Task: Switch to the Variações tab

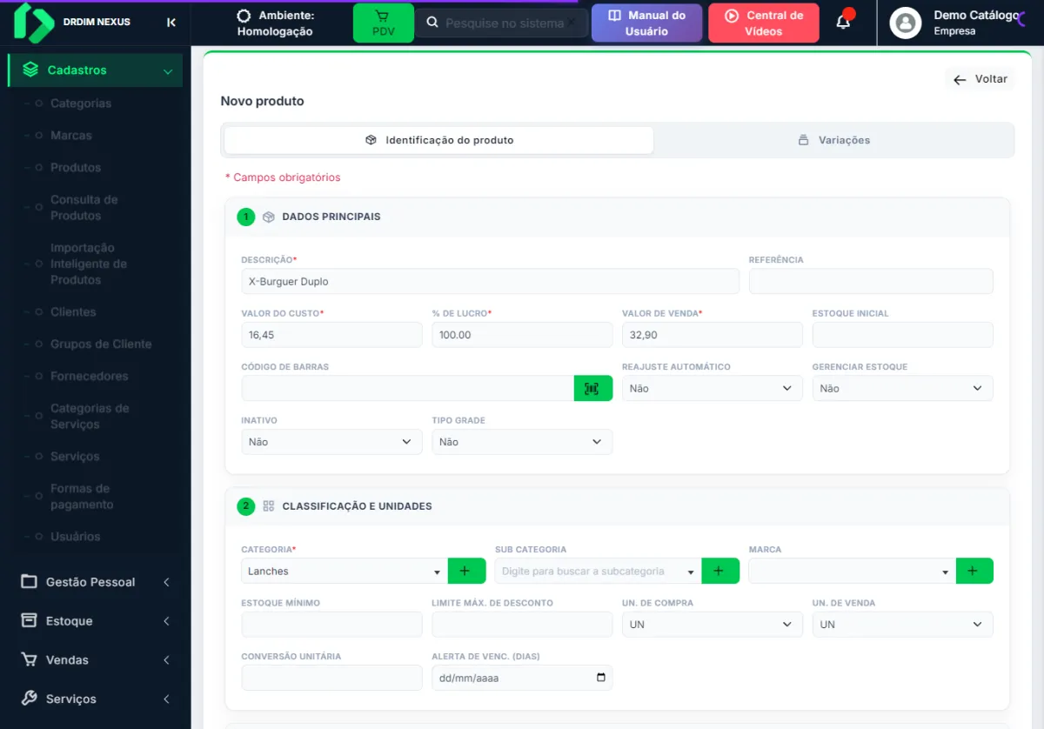Action: pos(833,140)
